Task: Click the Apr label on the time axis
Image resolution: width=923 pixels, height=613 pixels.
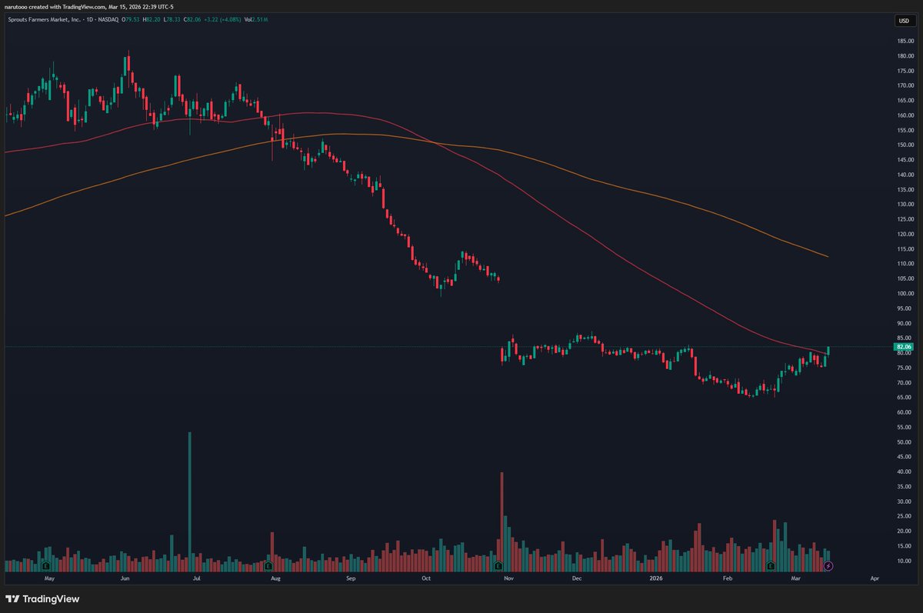Action: click(x=875, y=577)
